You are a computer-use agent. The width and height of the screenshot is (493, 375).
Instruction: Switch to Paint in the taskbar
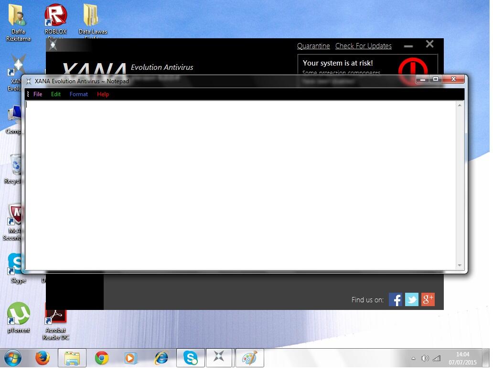pos(250,358)
